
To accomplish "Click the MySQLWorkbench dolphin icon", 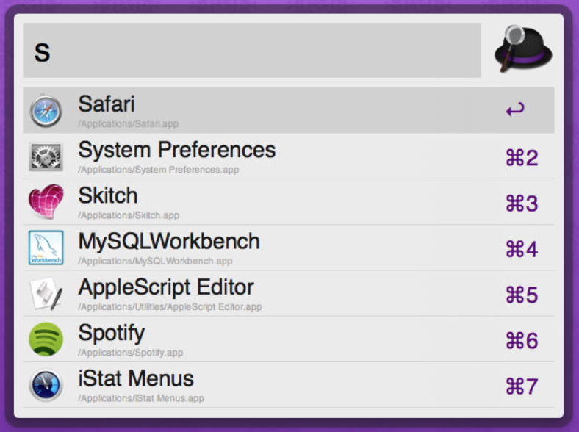I will 46,248.
